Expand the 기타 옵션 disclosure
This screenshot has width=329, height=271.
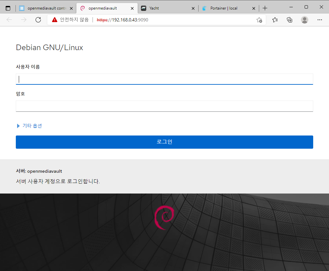click(29, 126)
